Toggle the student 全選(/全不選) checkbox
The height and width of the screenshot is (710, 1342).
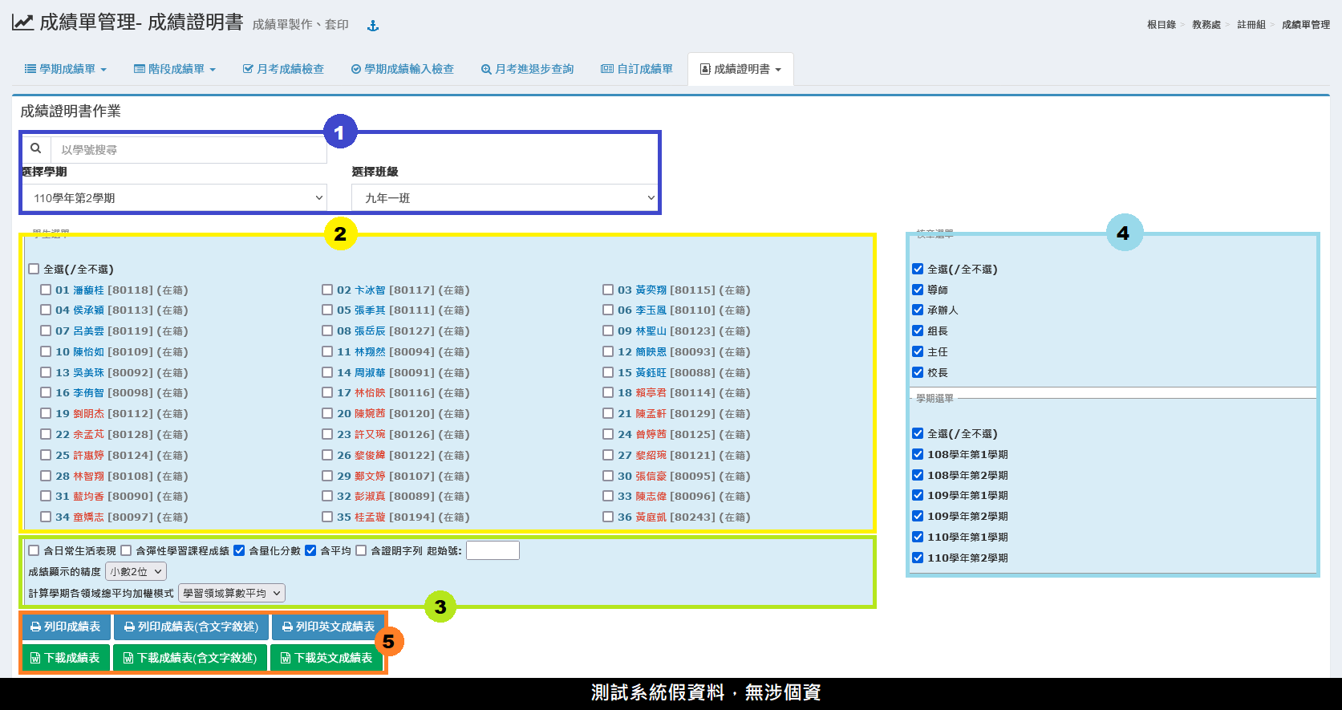coord(34,269)
